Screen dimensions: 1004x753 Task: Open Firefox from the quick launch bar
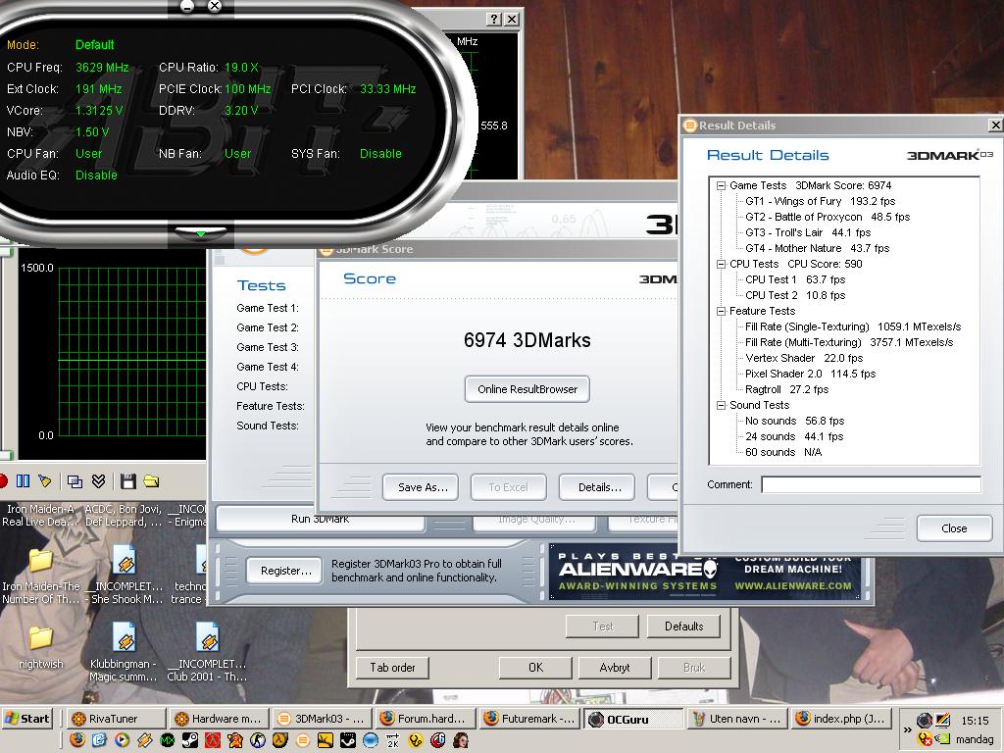(77, 740)
